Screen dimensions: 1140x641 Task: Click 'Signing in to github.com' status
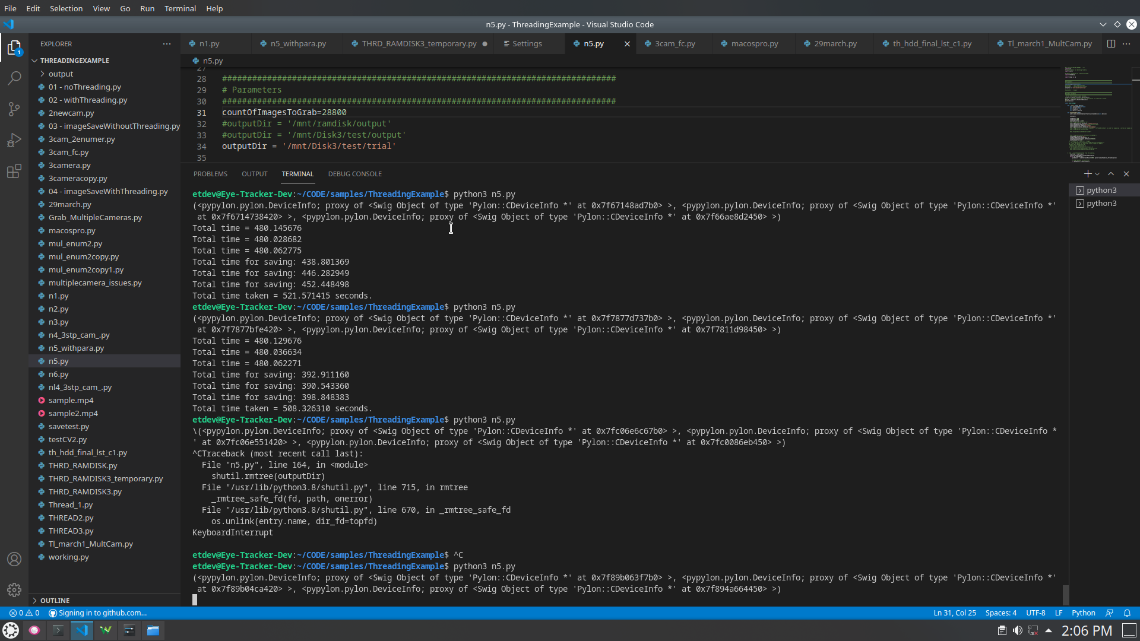[x=98, y=613]
